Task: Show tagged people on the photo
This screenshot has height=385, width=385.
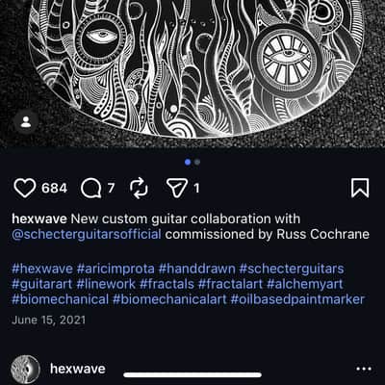Action: (26, 122)
